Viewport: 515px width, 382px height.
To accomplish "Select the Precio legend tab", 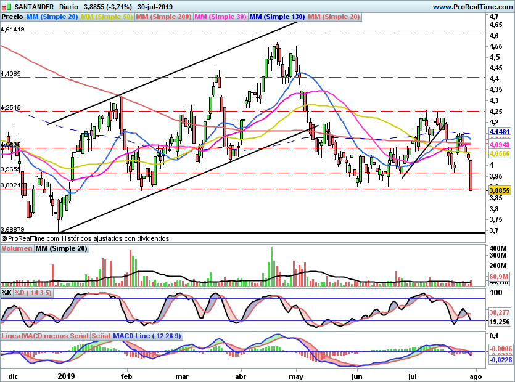I will tap(12, 17).
